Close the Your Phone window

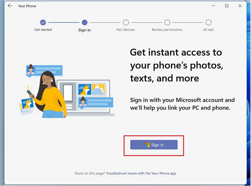240,6
